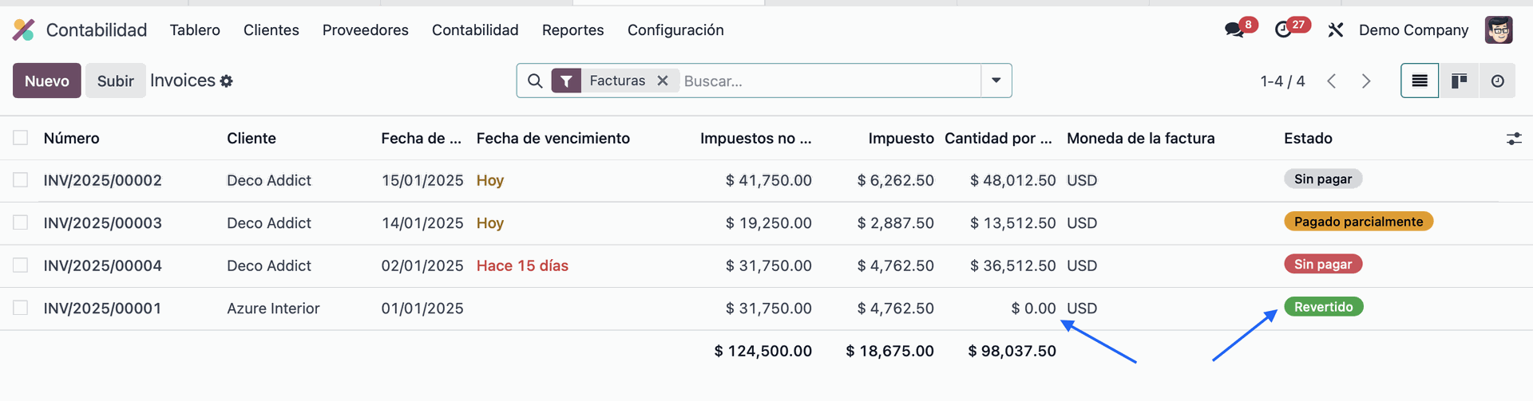The image size is (1533, 401).
Task: Tick the checkbox for INV/2025/00001
Action: click(21, 308)
